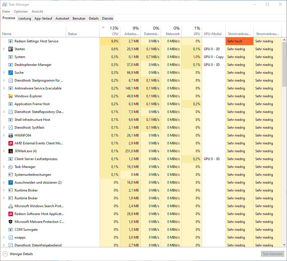Click the Systemunterbrechungen icon
This screenshot has height=261, width=287.
[11, 175]
